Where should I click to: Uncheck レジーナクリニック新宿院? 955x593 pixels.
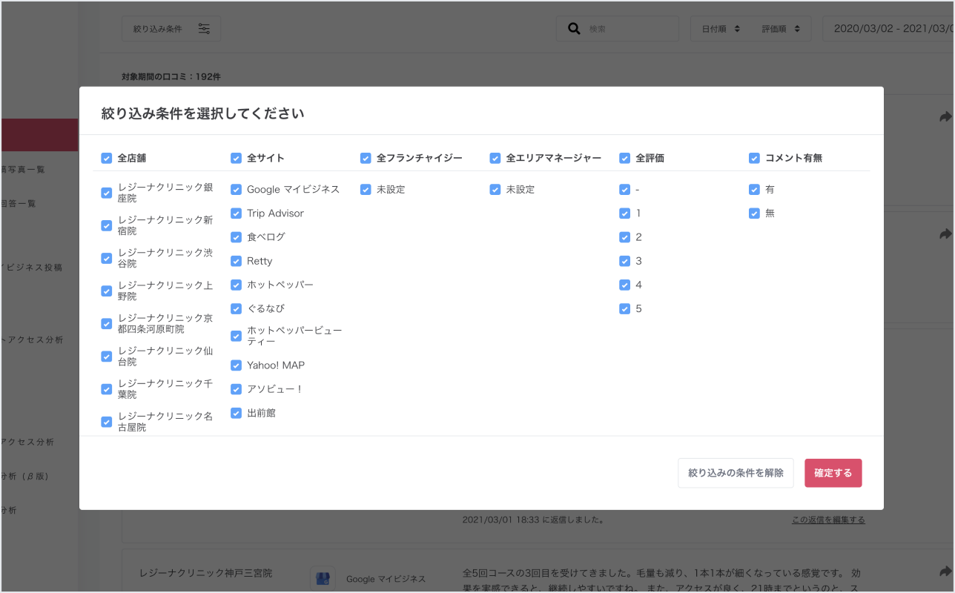click(x=106, y=225)
